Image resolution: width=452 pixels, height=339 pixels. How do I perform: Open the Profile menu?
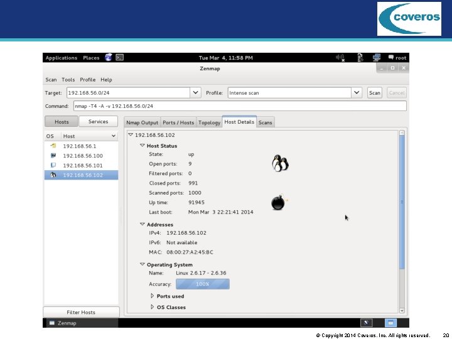[88, 80]
